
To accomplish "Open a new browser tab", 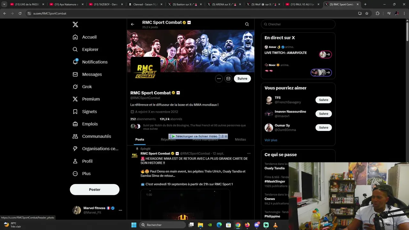I will [365, 4].
